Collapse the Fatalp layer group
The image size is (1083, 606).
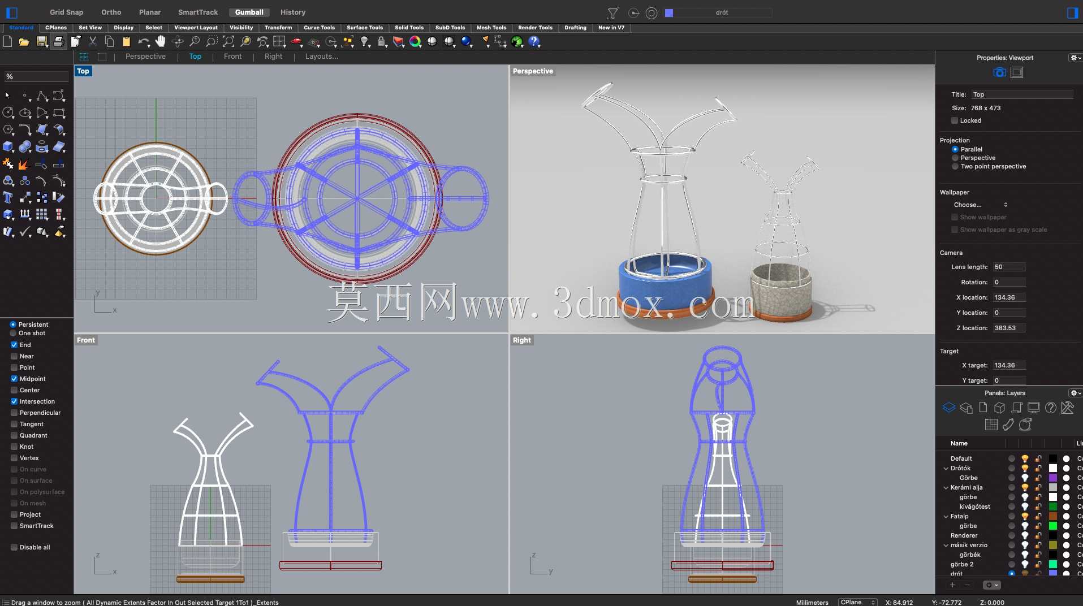(946, 516)
